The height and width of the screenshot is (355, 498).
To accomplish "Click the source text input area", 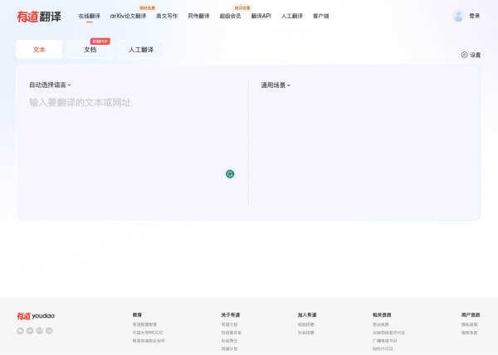I will coord(134,149).
